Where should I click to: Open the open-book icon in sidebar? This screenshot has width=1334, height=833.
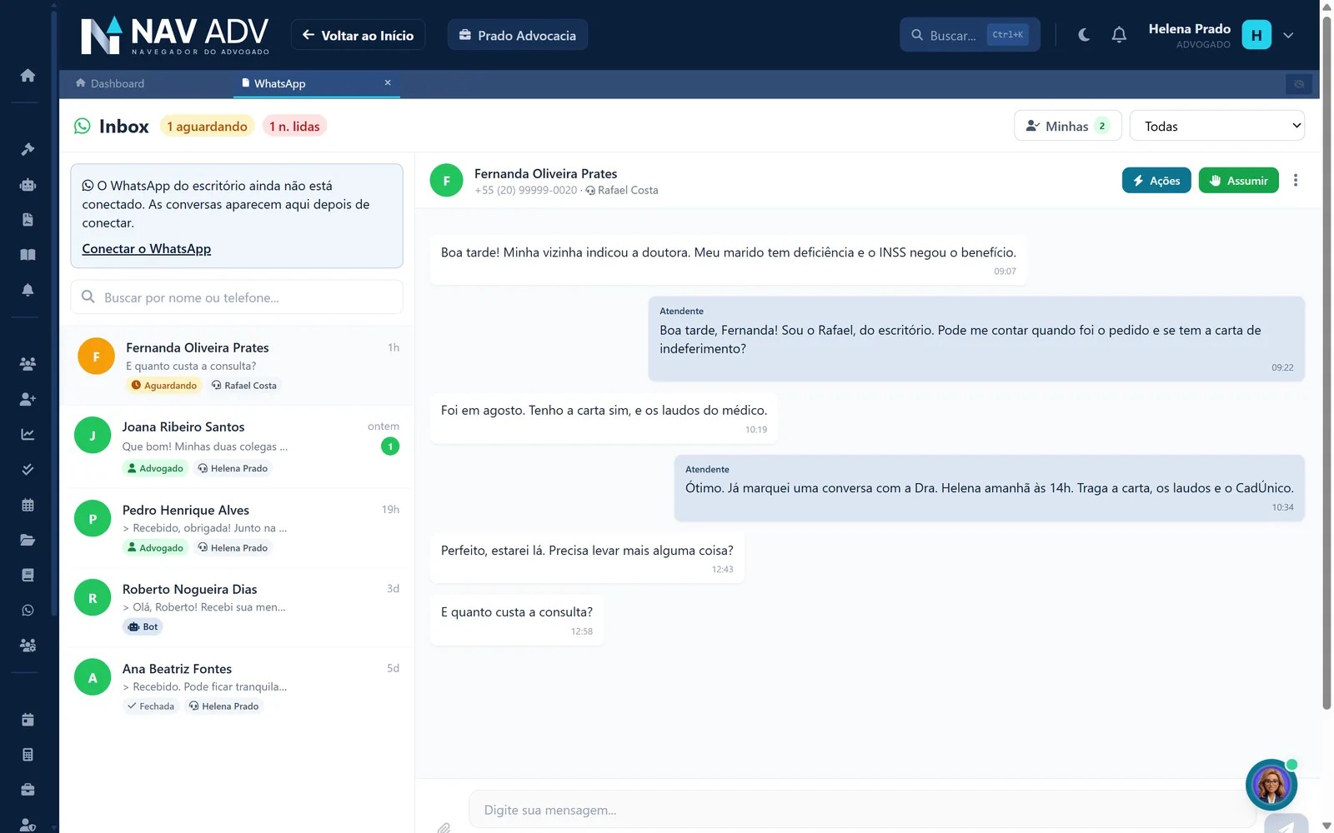pos(28,255)
